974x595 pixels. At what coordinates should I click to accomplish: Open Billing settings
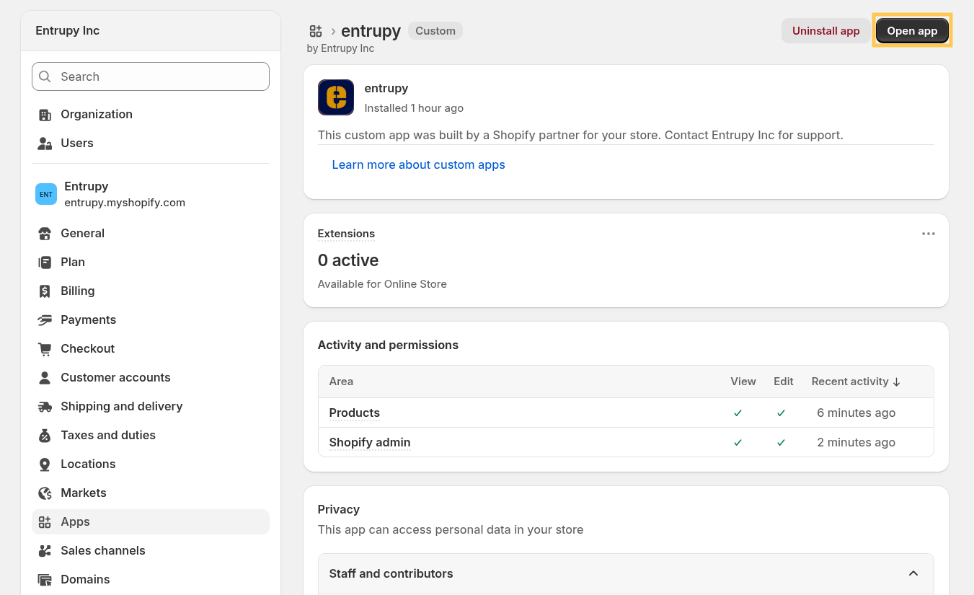click(151, 291)
